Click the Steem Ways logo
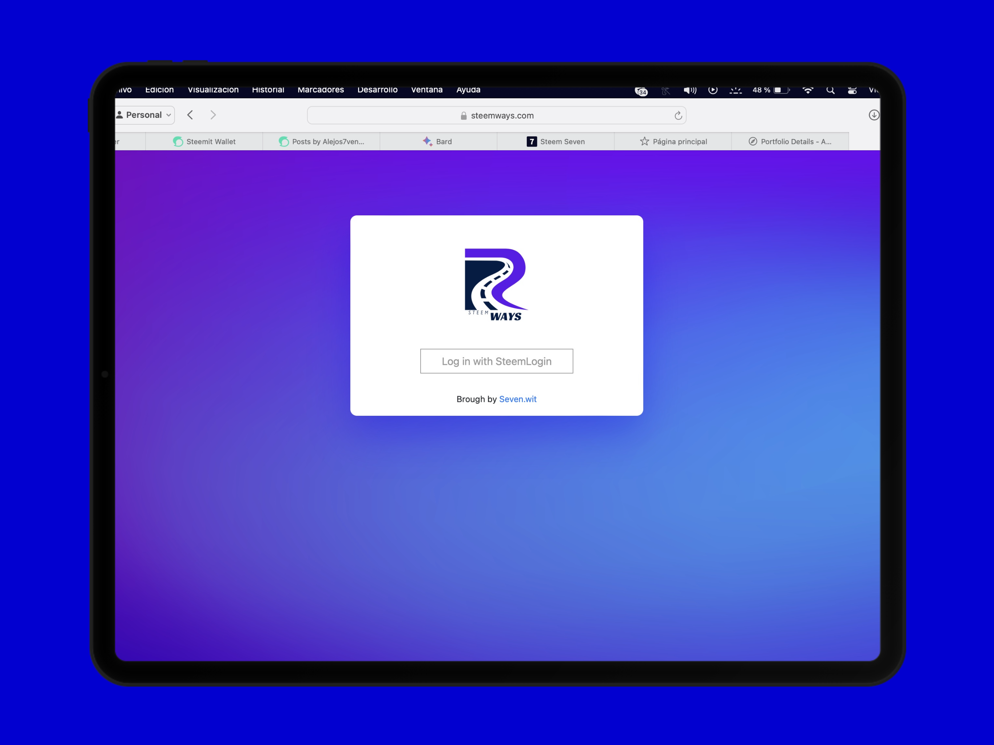 (x=496, y=285)
